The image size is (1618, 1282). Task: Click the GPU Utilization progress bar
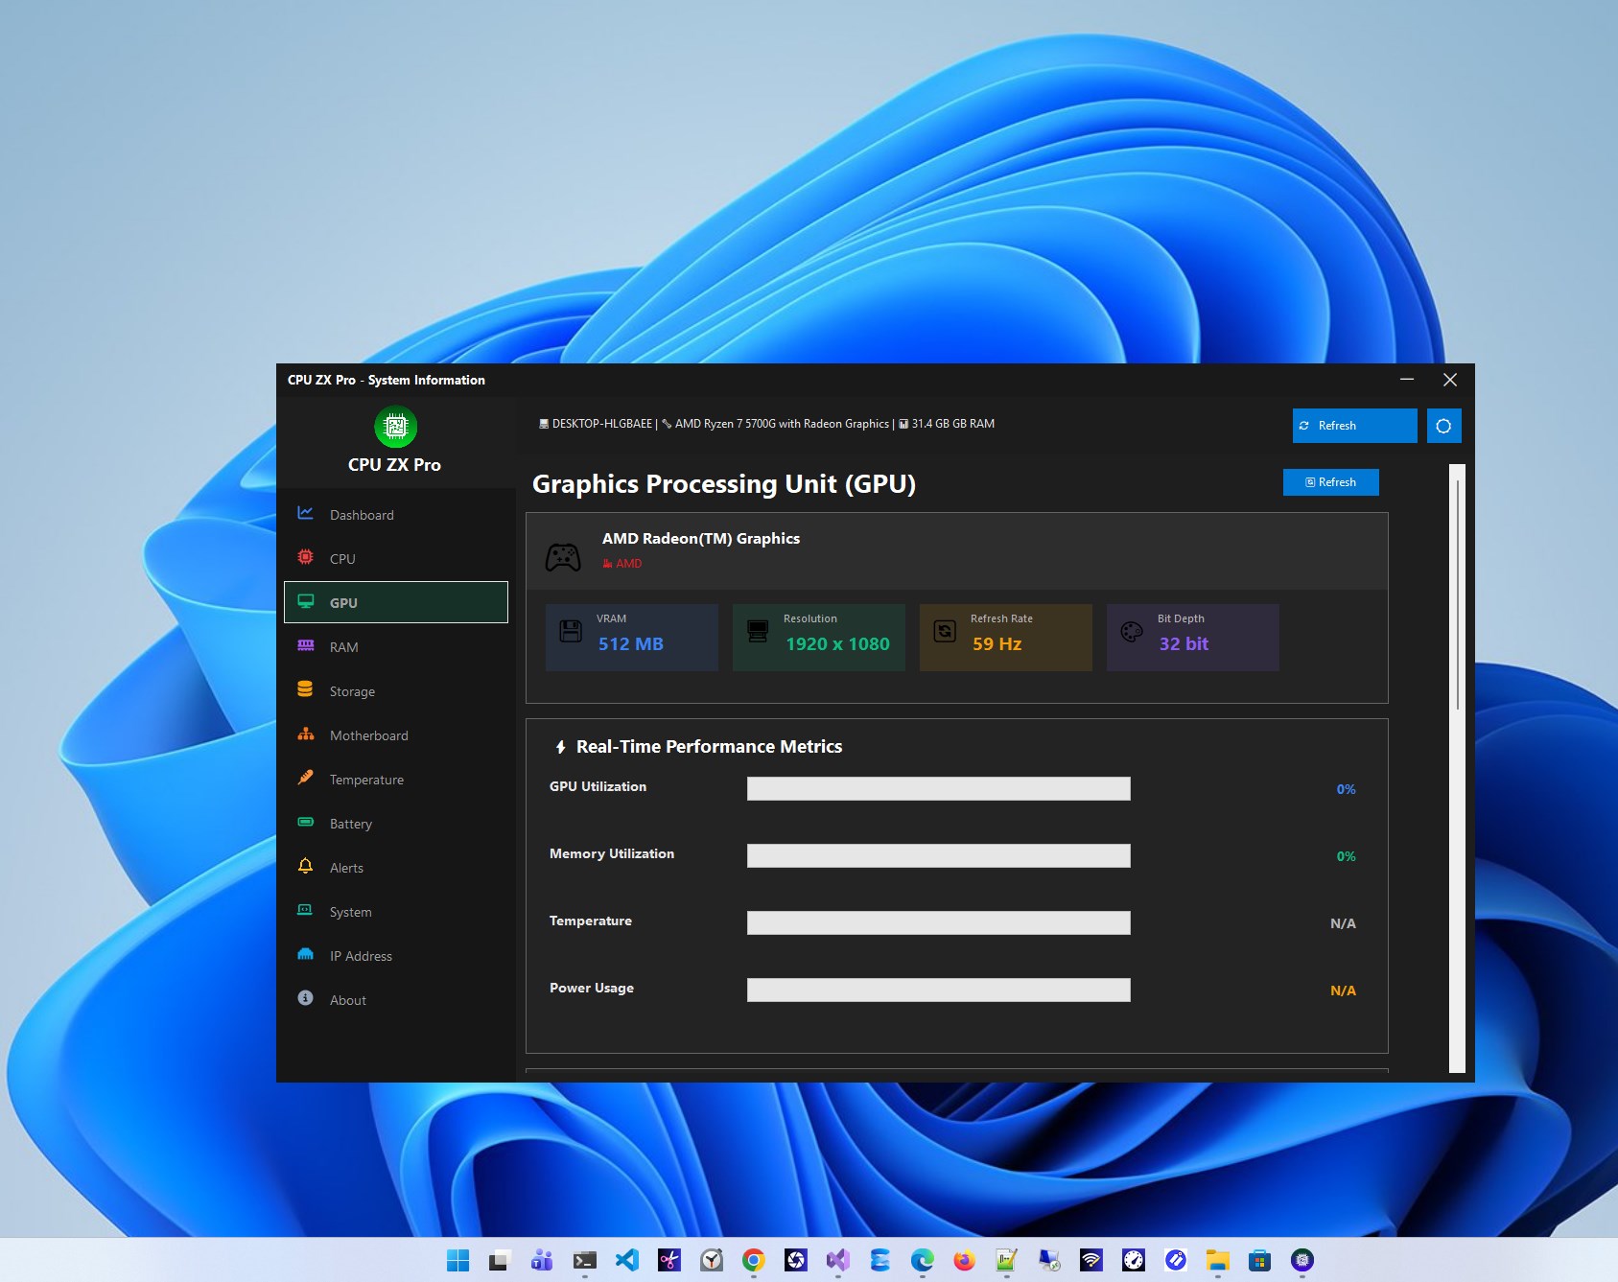tap(938, 788)
